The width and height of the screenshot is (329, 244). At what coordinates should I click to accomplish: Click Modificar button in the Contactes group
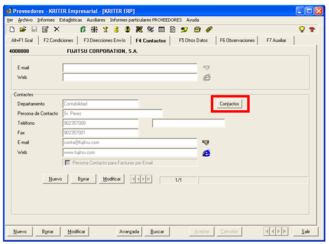click(x=111, y=179)
